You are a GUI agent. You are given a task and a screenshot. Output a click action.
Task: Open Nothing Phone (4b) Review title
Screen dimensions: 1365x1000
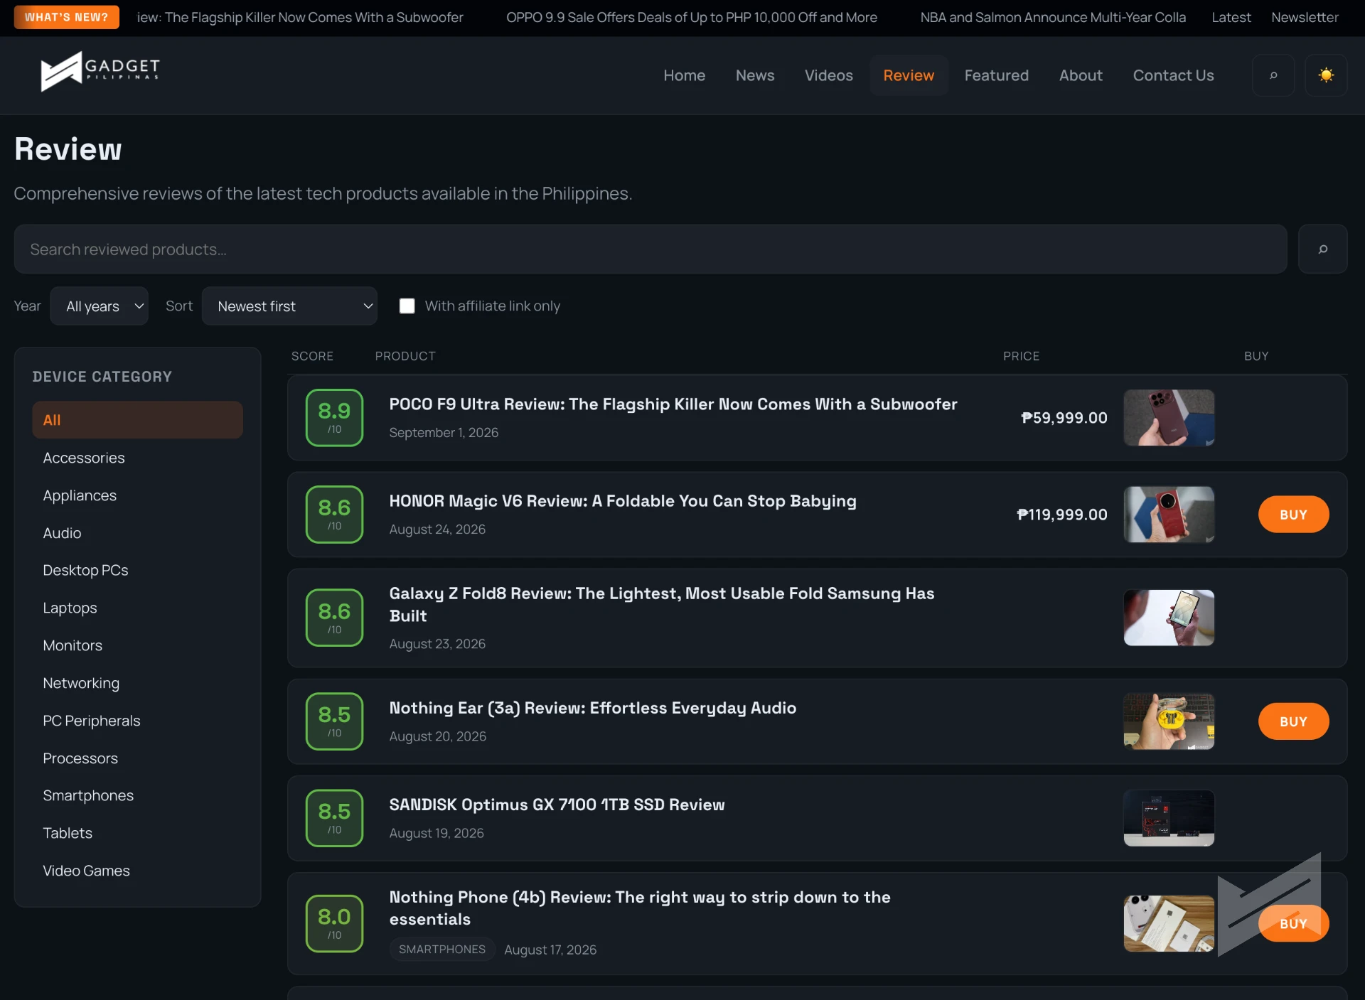639,908
